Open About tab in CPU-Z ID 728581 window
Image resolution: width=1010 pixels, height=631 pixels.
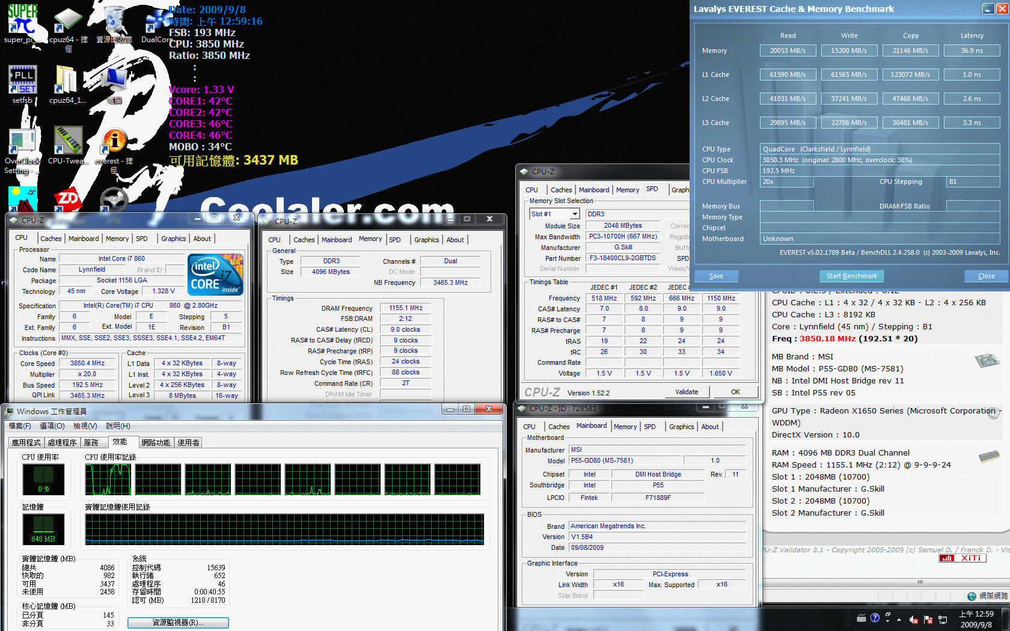pos(710,427)
